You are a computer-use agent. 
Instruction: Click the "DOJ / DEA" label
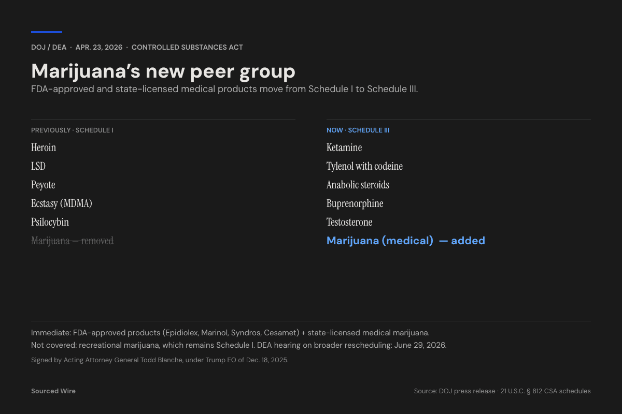pyautogui.click(x=49, y=47)
